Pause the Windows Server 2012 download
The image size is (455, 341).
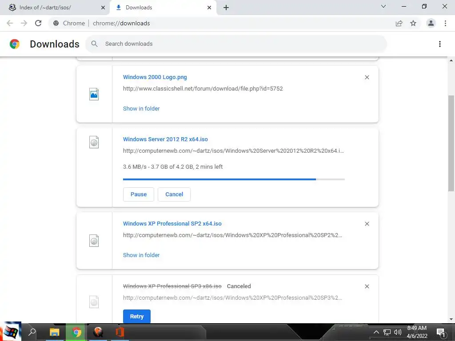pos(139,194)
